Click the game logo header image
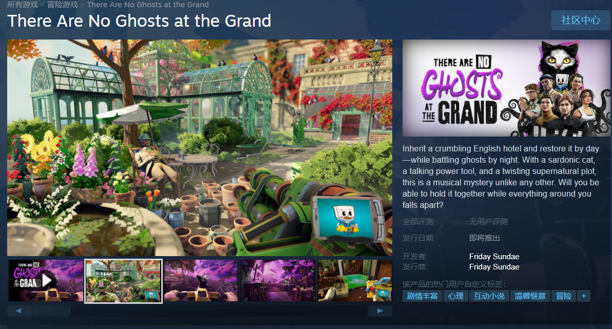Image resolution: width=612 pixels, height=329 pixels. pos(506,88)
